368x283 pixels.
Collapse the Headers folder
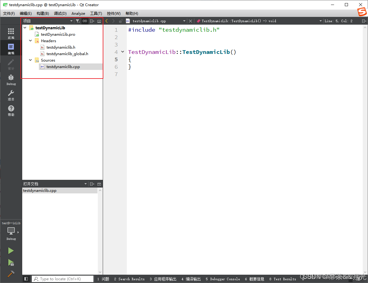[31, 41]
